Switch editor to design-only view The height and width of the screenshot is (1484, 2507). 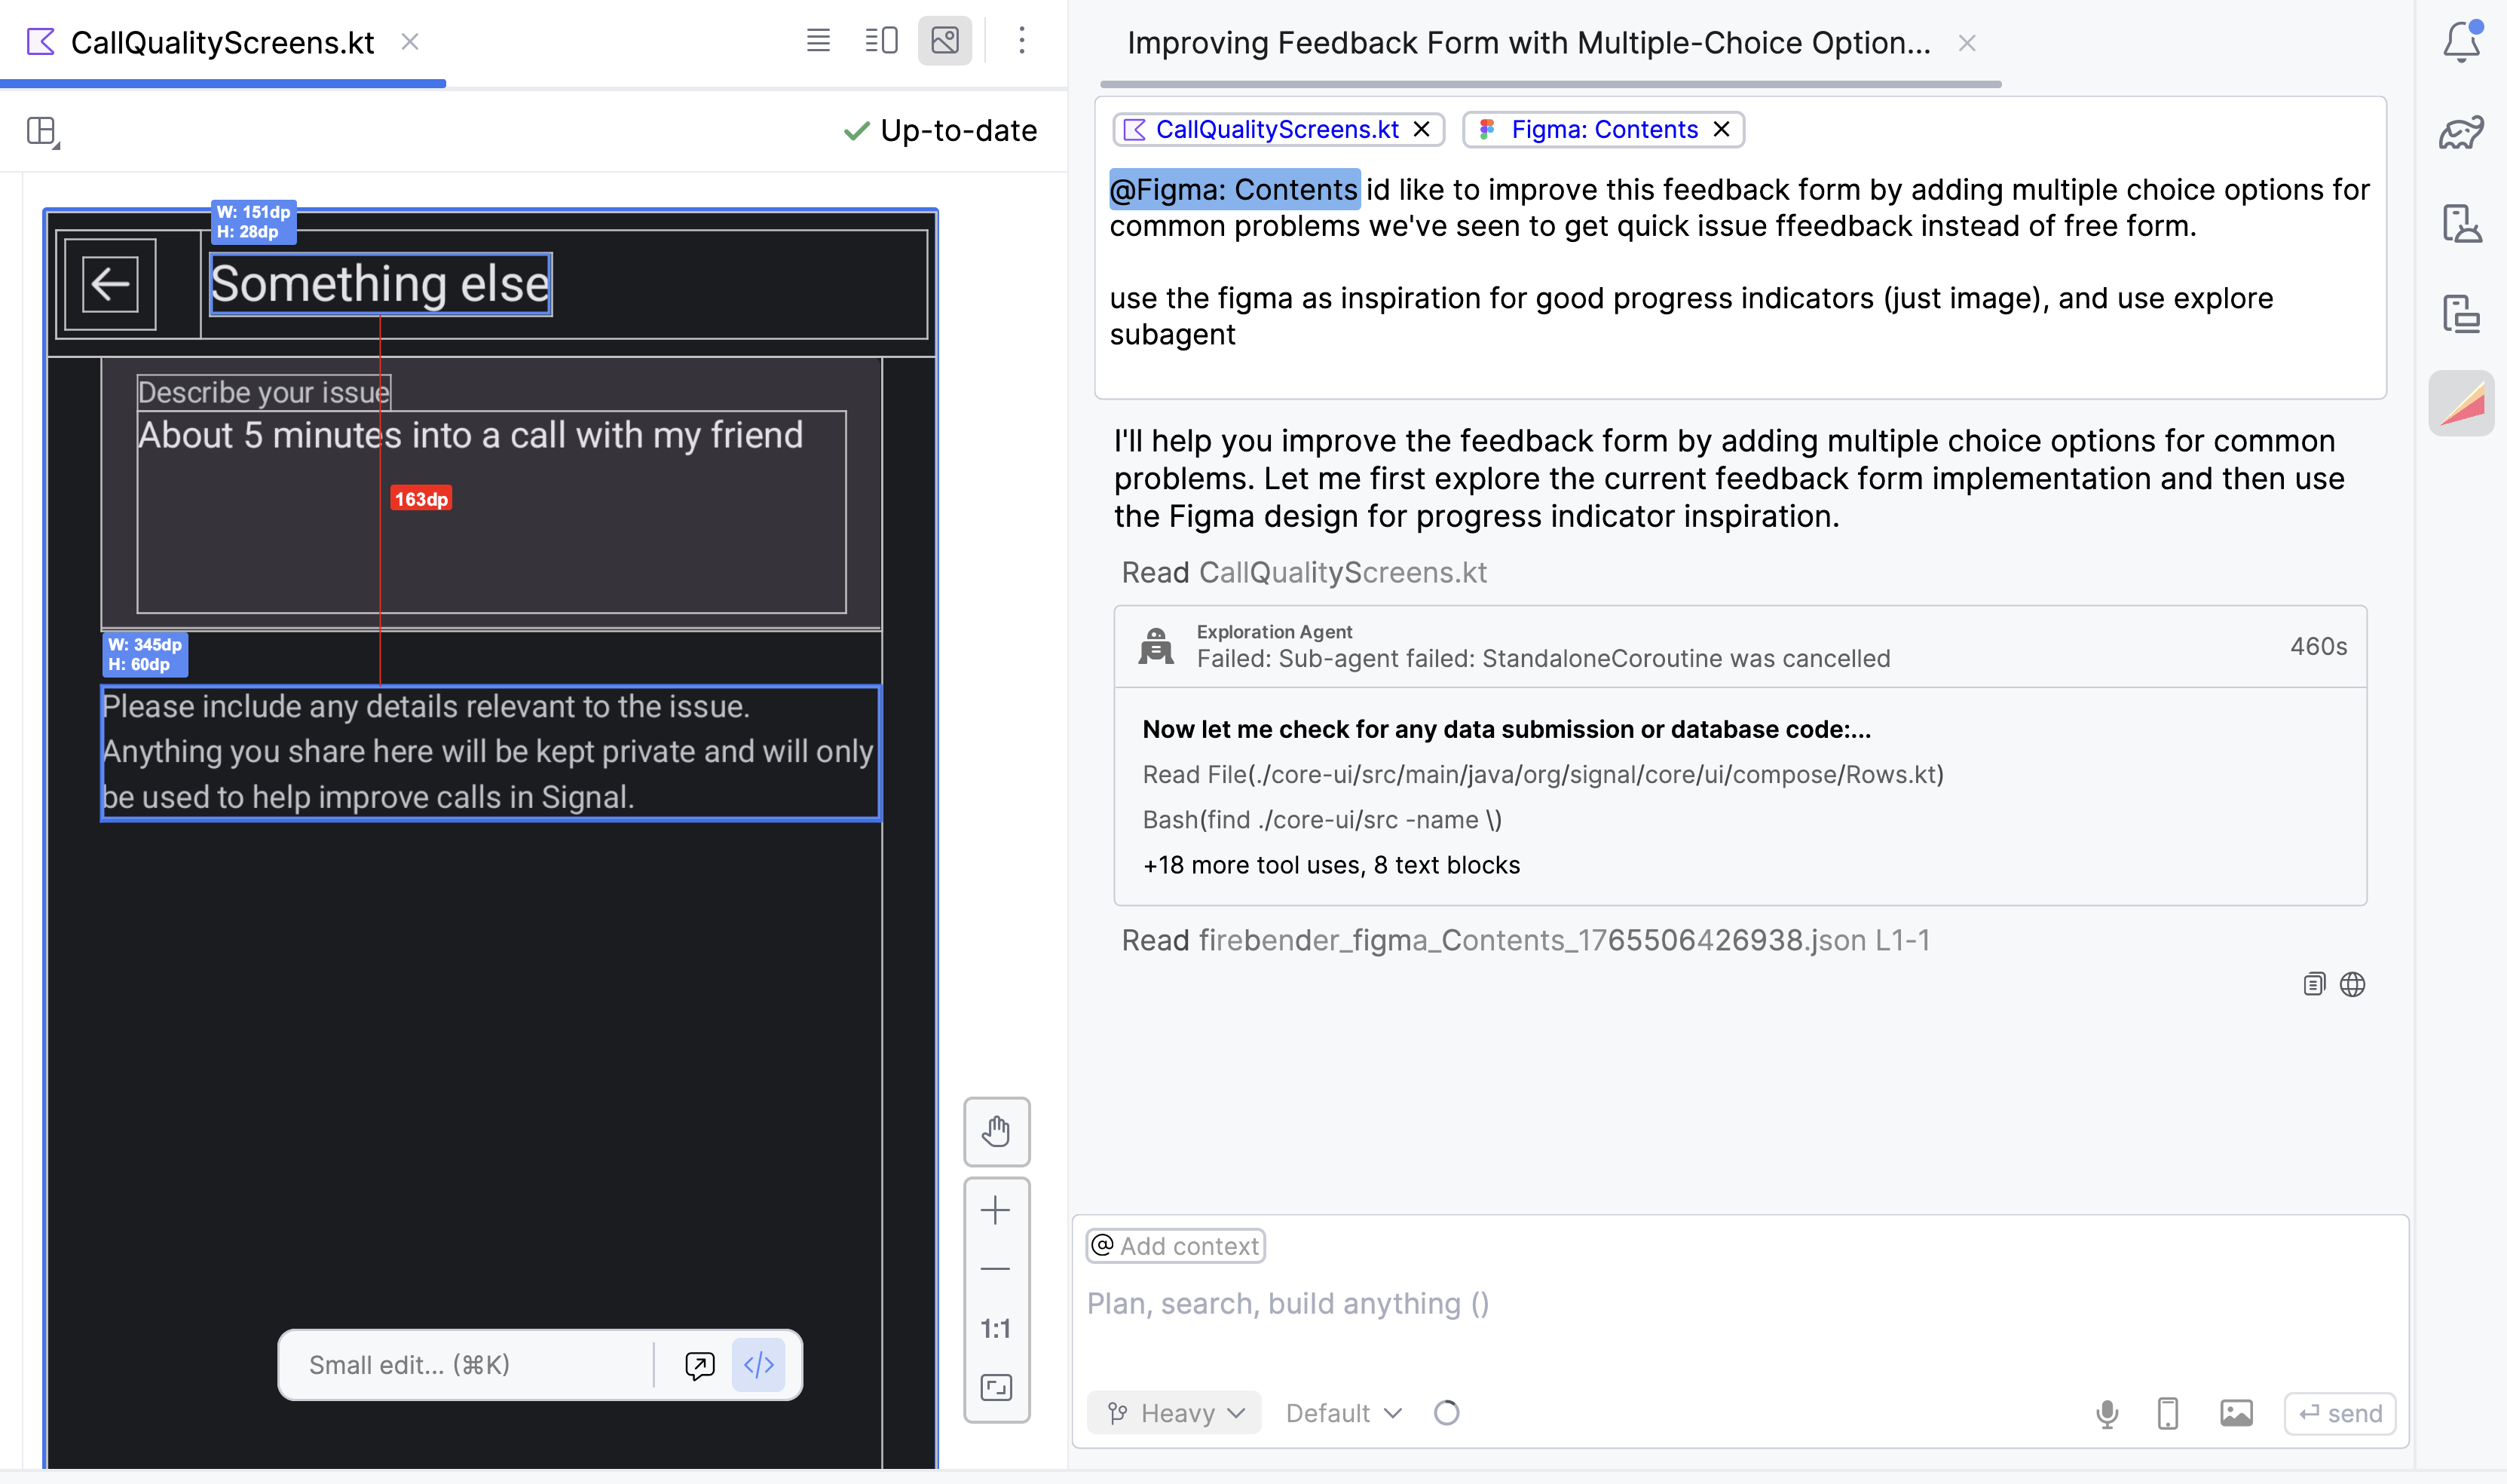click(944, 41)
